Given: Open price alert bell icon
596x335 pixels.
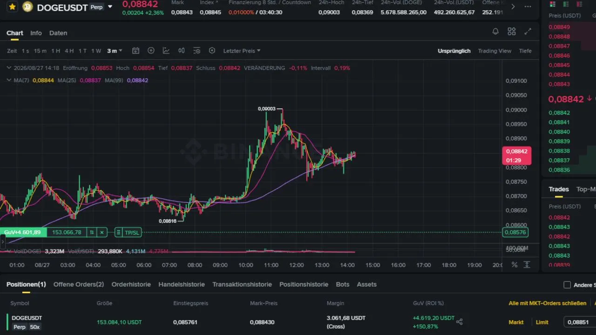Looking at the screenshot, I should [495, 32].
